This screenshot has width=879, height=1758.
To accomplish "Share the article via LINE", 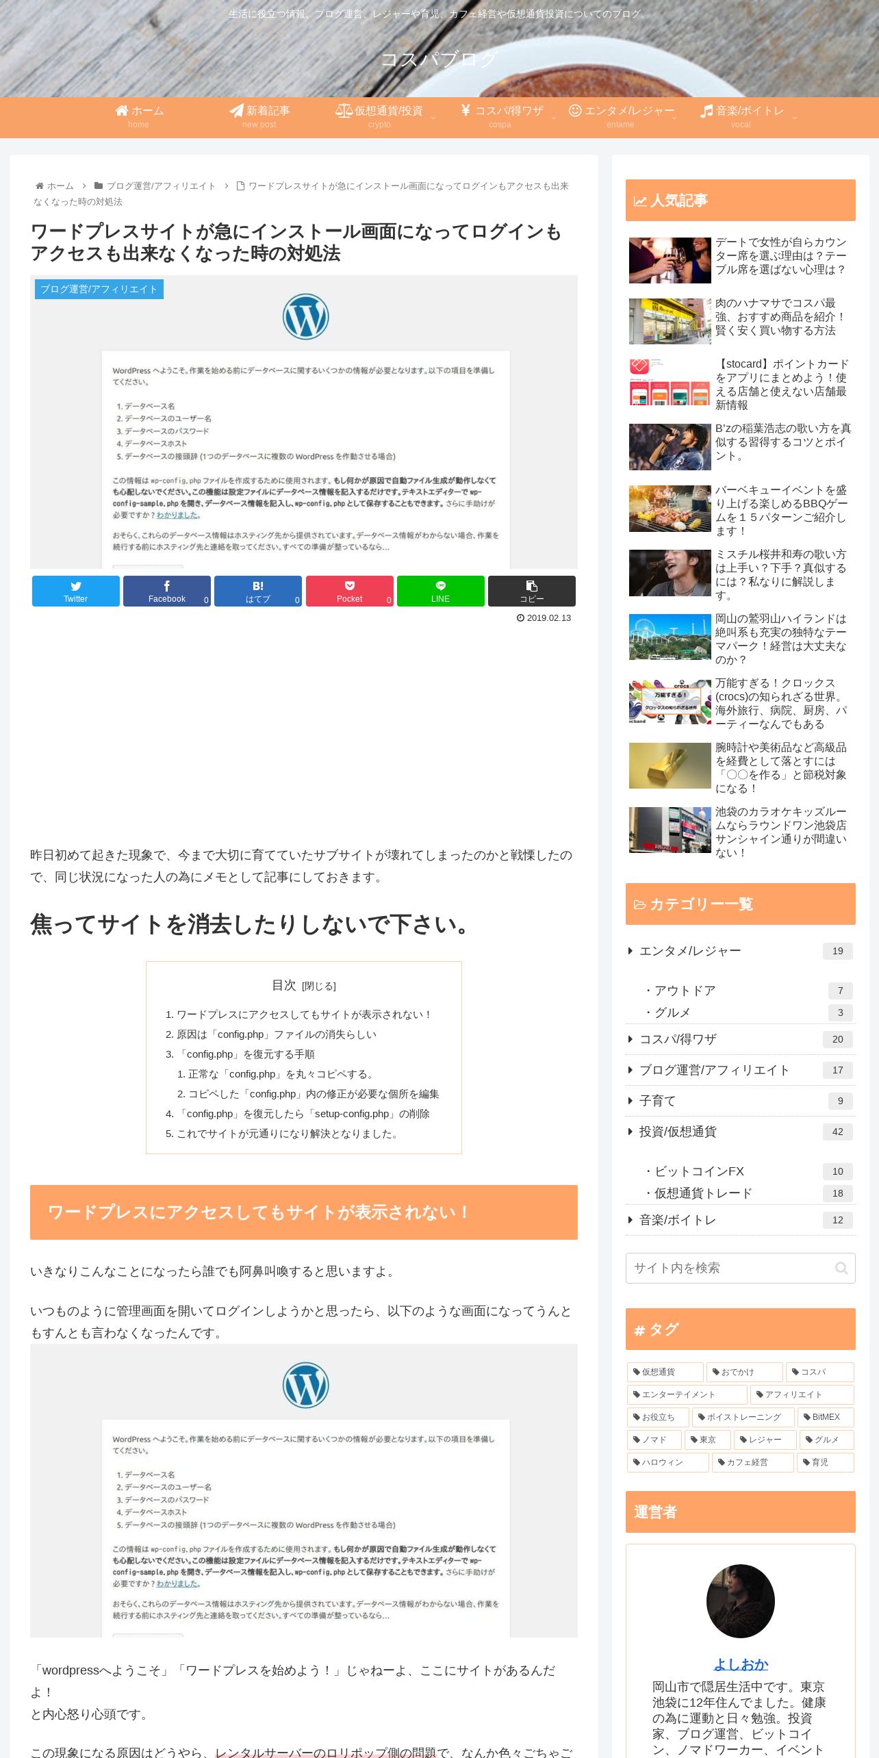I will (x=441, y=591).
